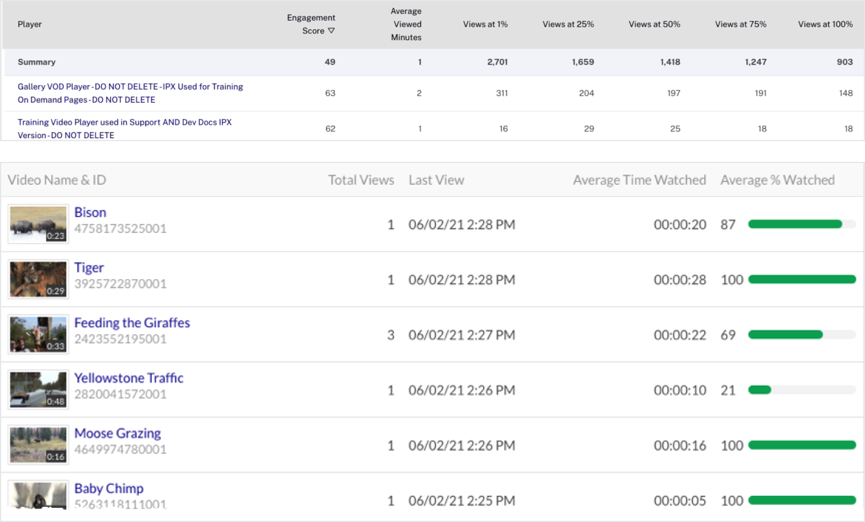Click the Bison watch time 00:00:20
The width and height of the screenshot is (865, 522).
[680, 224]
